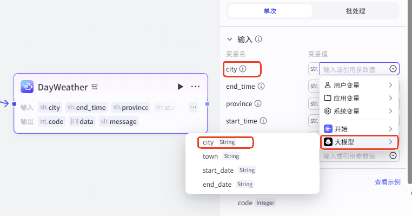
Task: Click arrow chevron on 大模型 row
Action: click(390, 142)
